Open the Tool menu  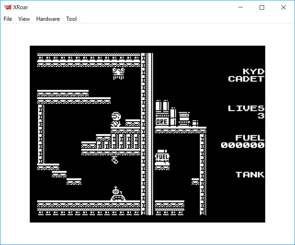click(71, 19)
